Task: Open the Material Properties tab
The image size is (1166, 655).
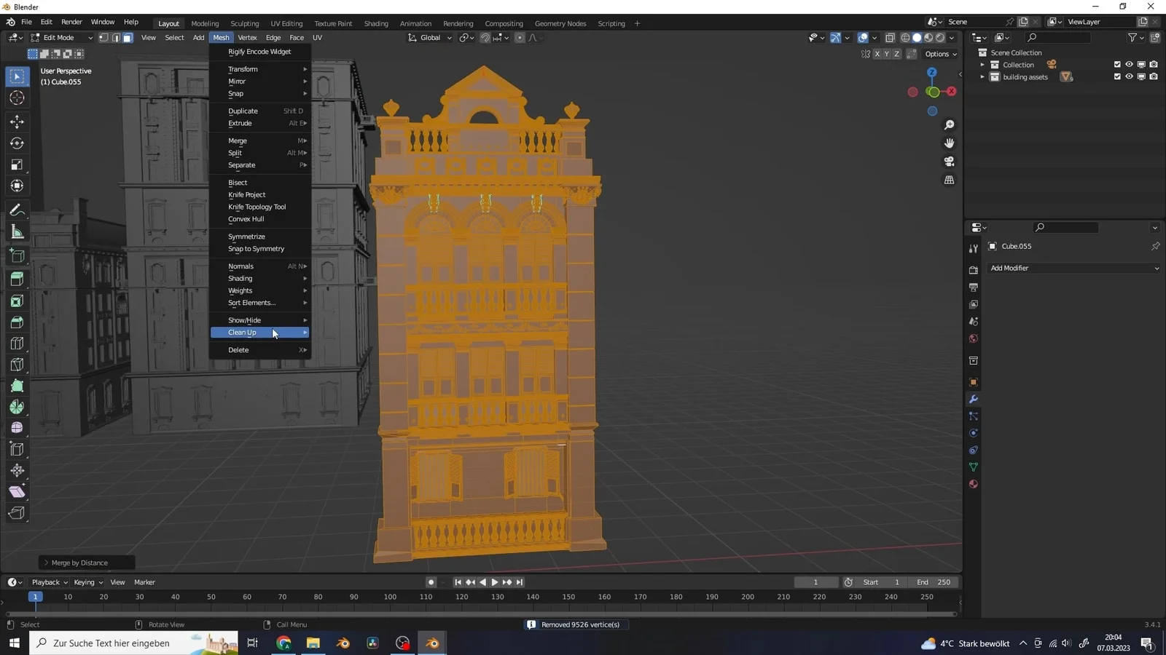Action: point(974,484)
